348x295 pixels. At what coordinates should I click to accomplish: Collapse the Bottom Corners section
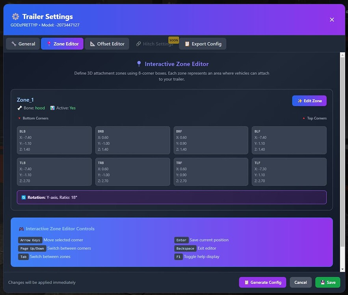pos(33,118)
